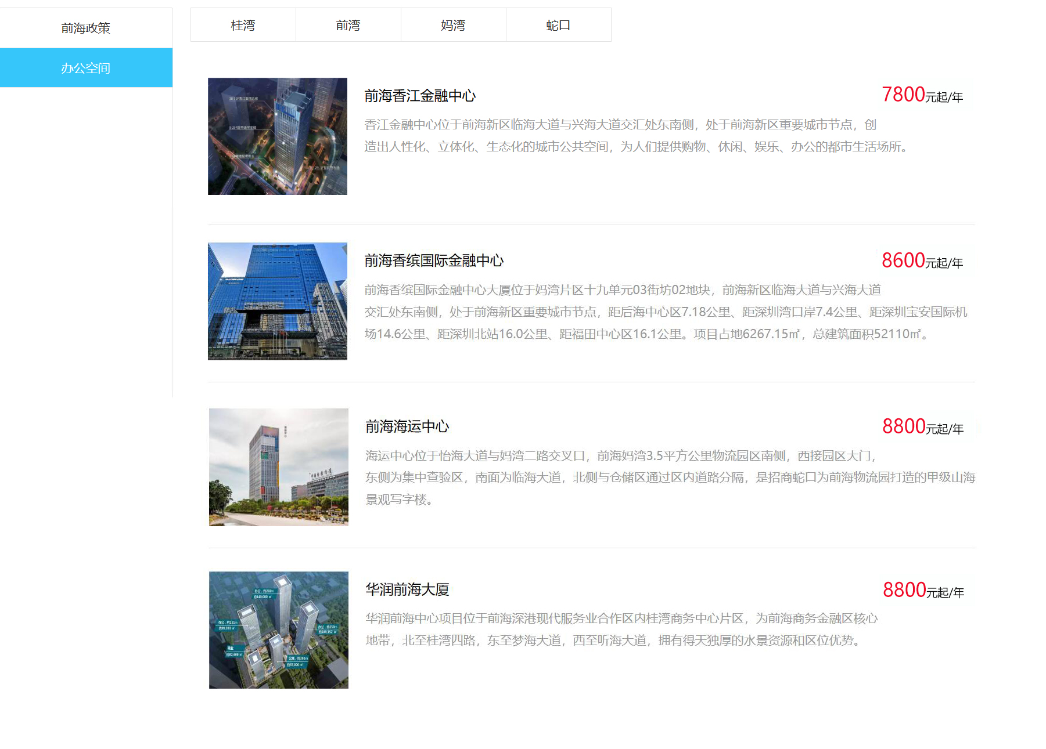Click the 华润前海大厦 listing title
Screen dimensions: 1046x749
coord(407,589)
